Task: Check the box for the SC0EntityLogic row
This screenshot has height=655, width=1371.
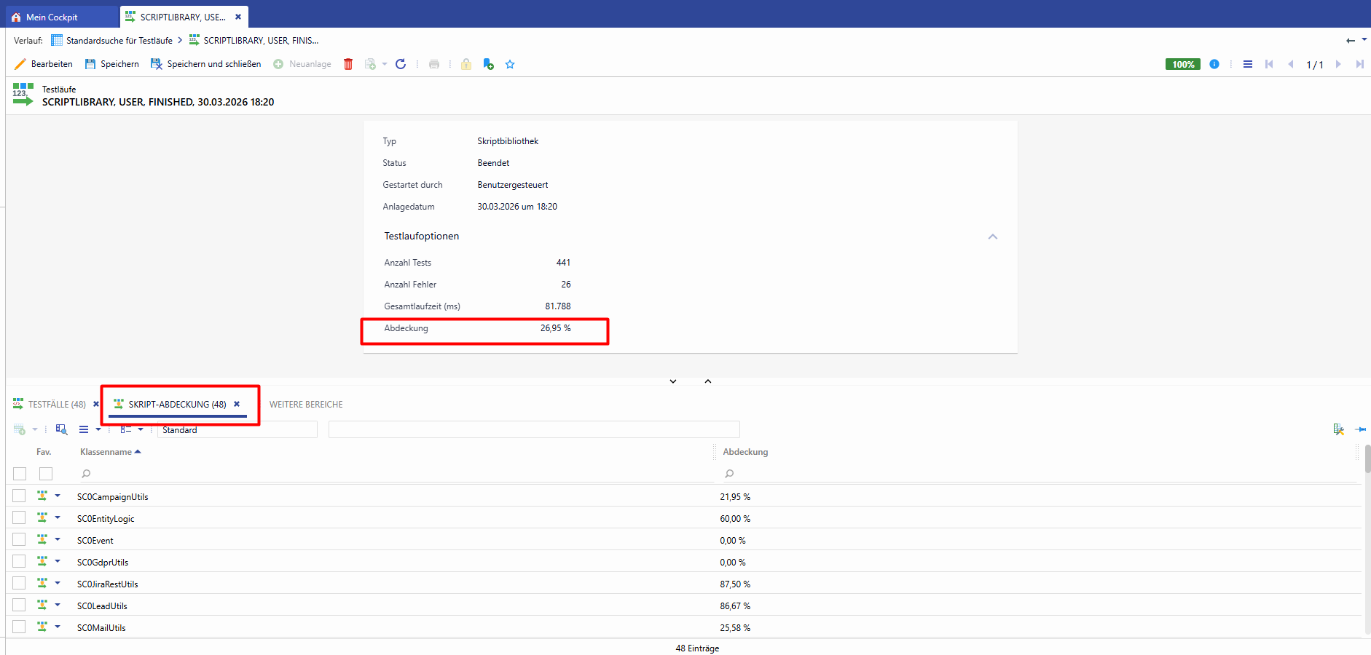Action: click(20, 517)
